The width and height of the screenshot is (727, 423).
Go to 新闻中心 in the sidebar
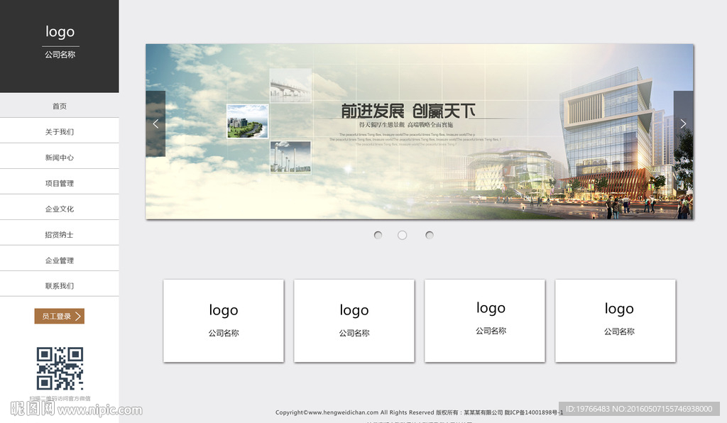click(60, 157)
